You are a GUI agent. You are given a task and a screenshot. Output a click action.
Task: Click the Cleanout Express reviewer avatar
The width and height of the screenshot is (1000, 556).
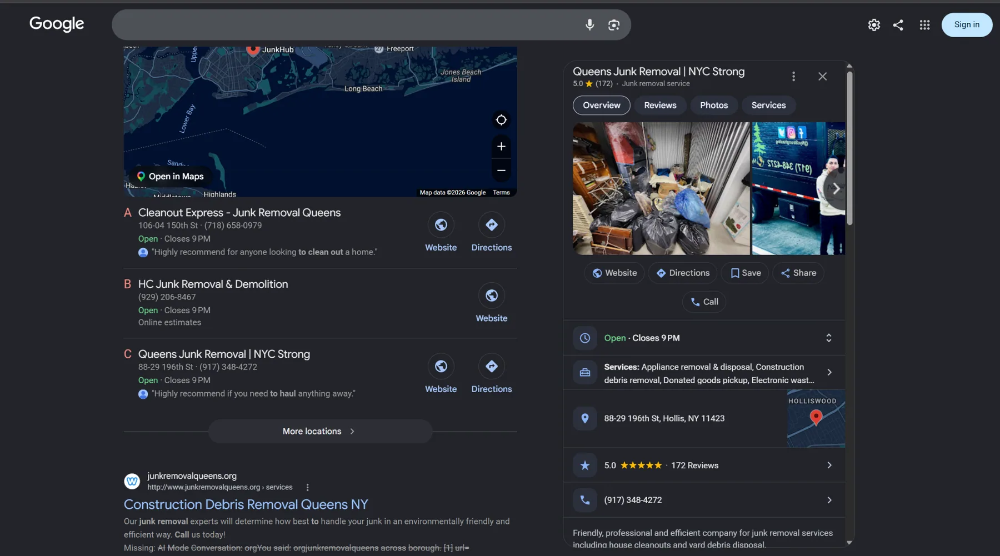click(143, 253)
